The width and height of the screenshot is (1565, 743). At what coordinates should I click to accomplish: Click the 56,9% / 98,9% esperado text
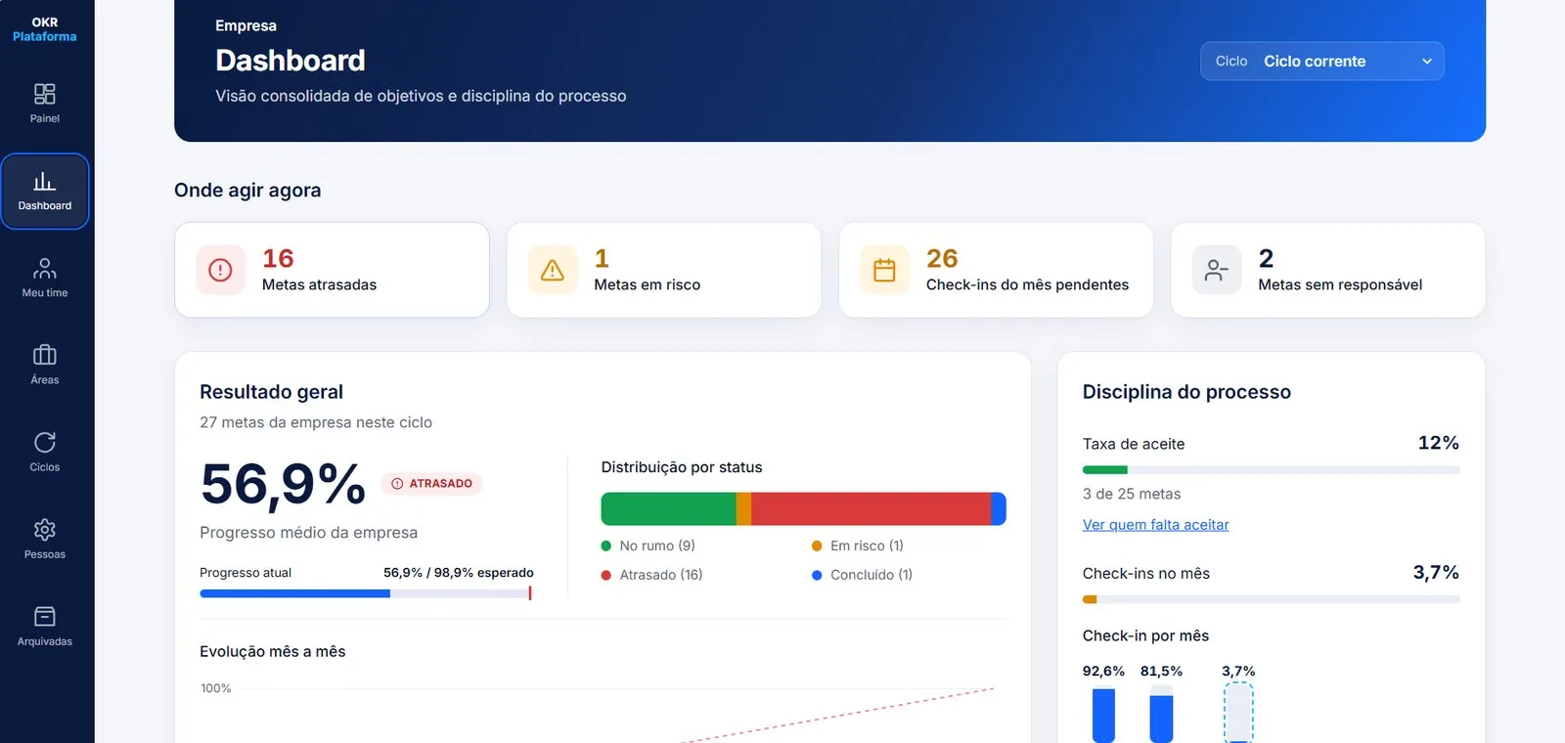[x=459, y=573]
